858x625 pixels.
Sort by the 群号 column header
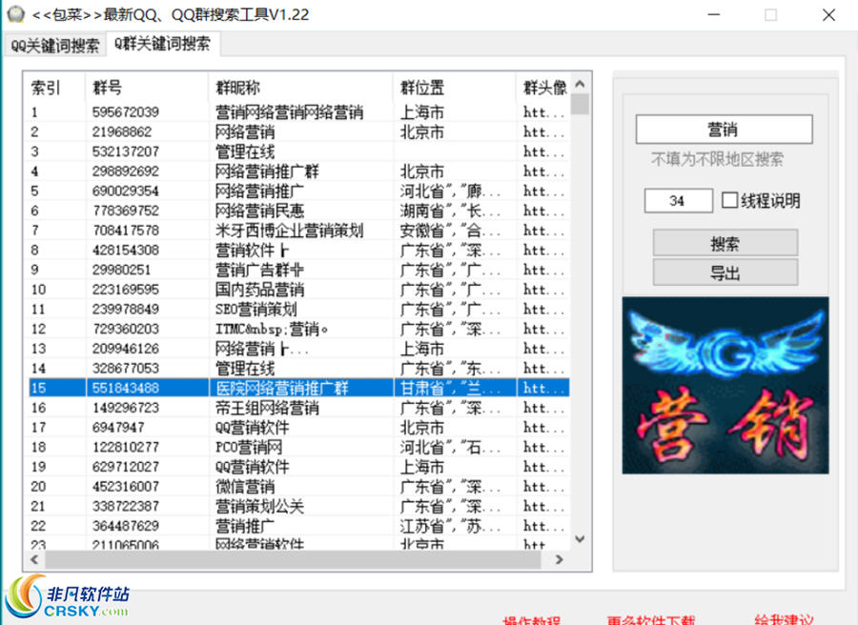146,88
